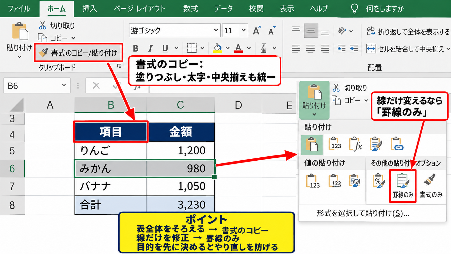This screenshot has width=451, height=254.
Task: Click the right align text icon
Action: pos(325,49)
